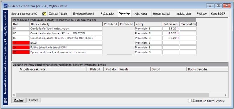Click the Platí od column header
Viewport: 234px width, 109px height.
click(95, 69)
